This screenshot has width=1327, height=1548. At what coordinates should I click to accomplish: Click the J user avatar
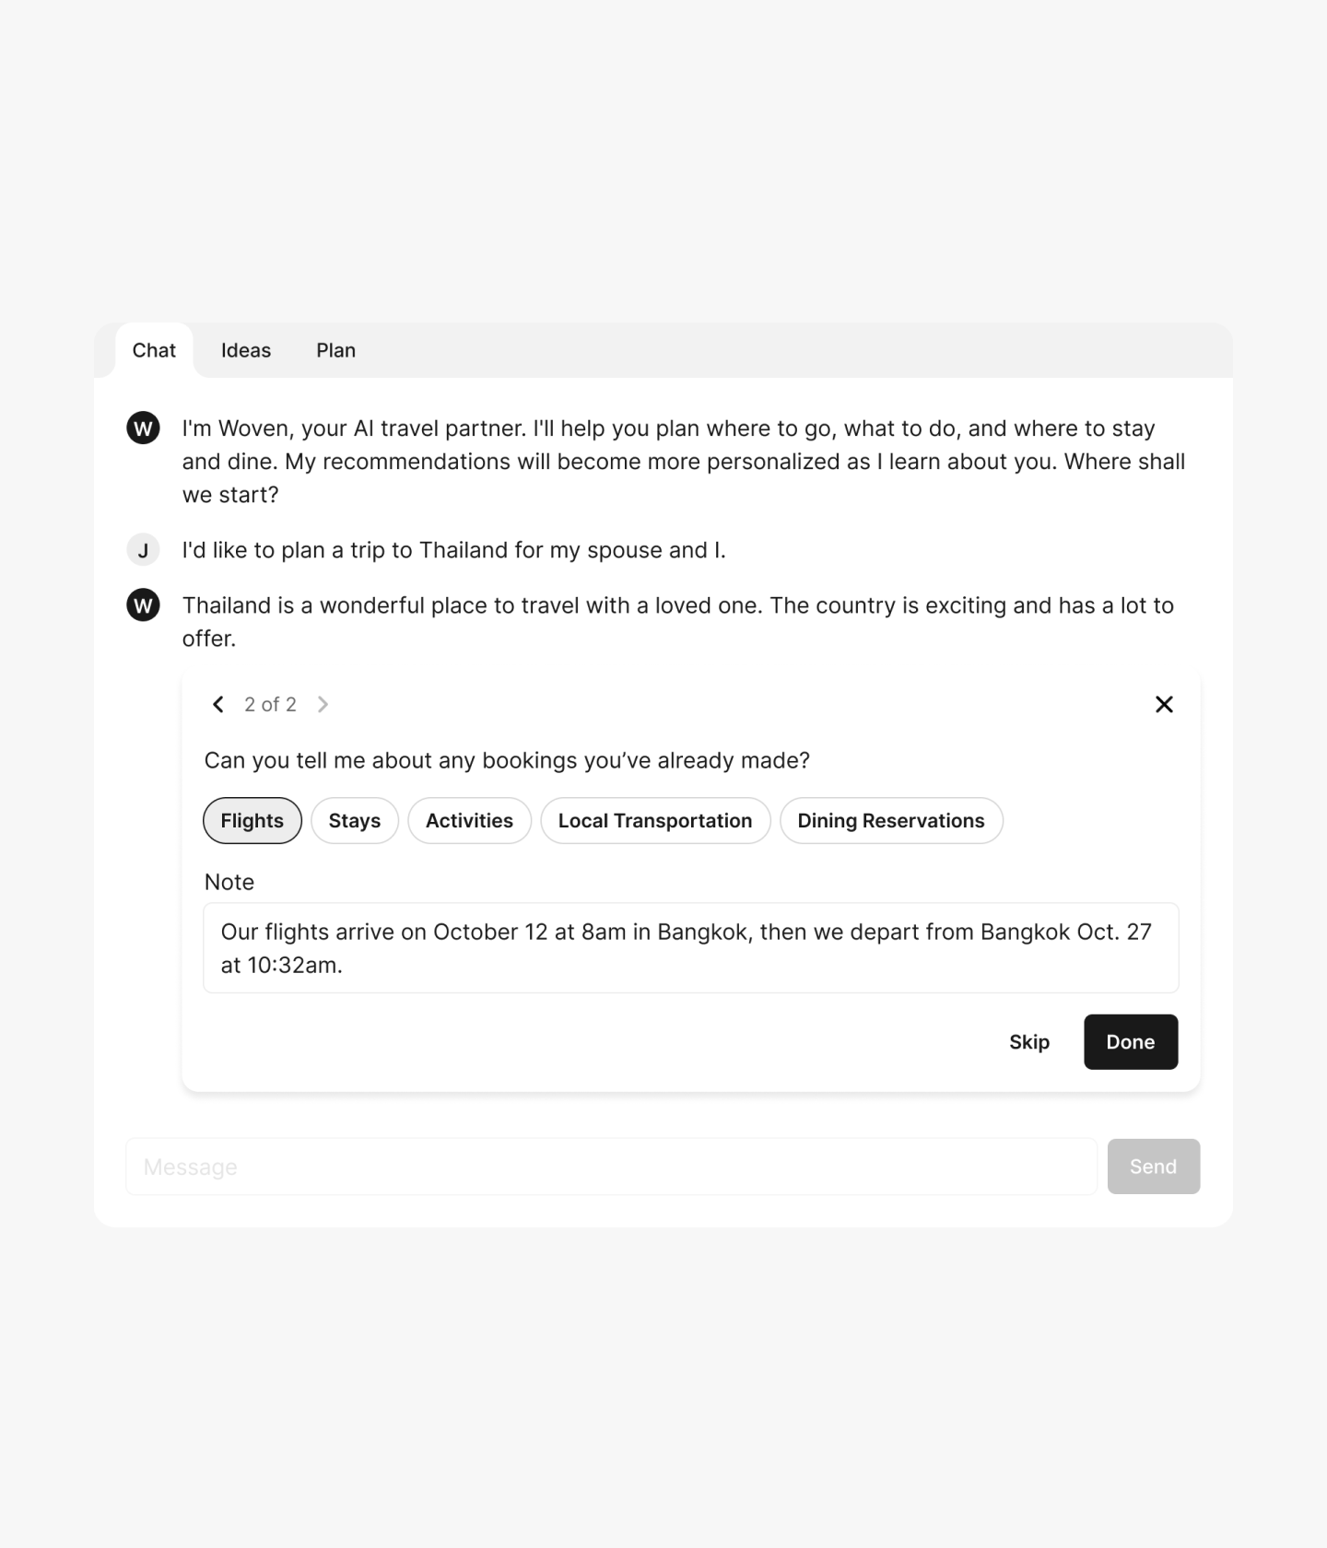(x=143, y=550)
